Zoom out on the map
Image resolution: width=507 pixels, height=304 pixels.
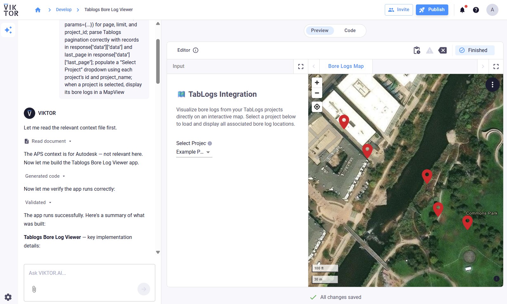tap(317, 93)
